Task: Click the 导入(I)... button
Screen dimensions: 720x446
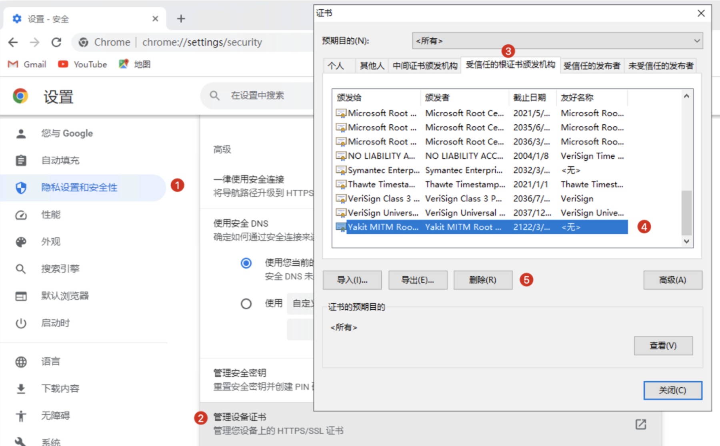Action: [352, 280]
